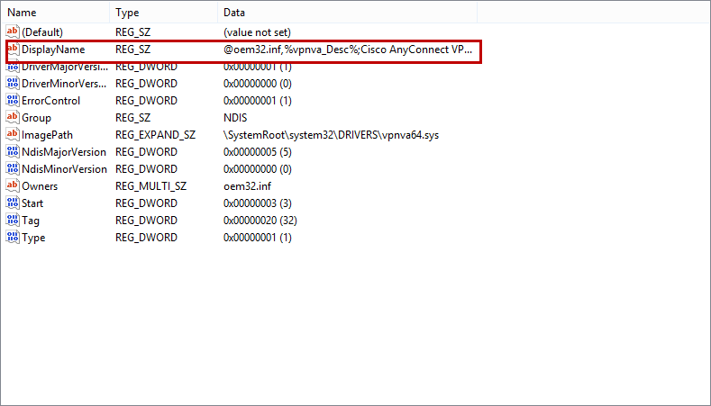Highlight the DriverMinorVersion entry name
The height and width of the screenshot is (406, 711).
(x=63, y=84)
